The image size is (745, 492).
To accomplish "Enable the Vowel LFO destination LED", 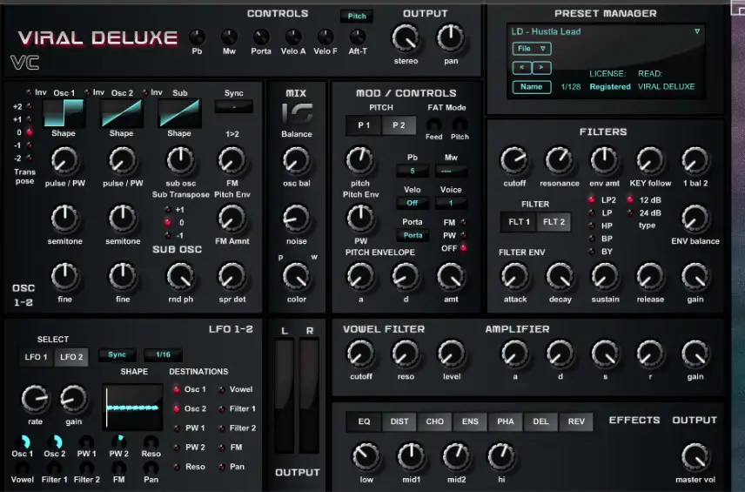I will (x=221, y=390).
